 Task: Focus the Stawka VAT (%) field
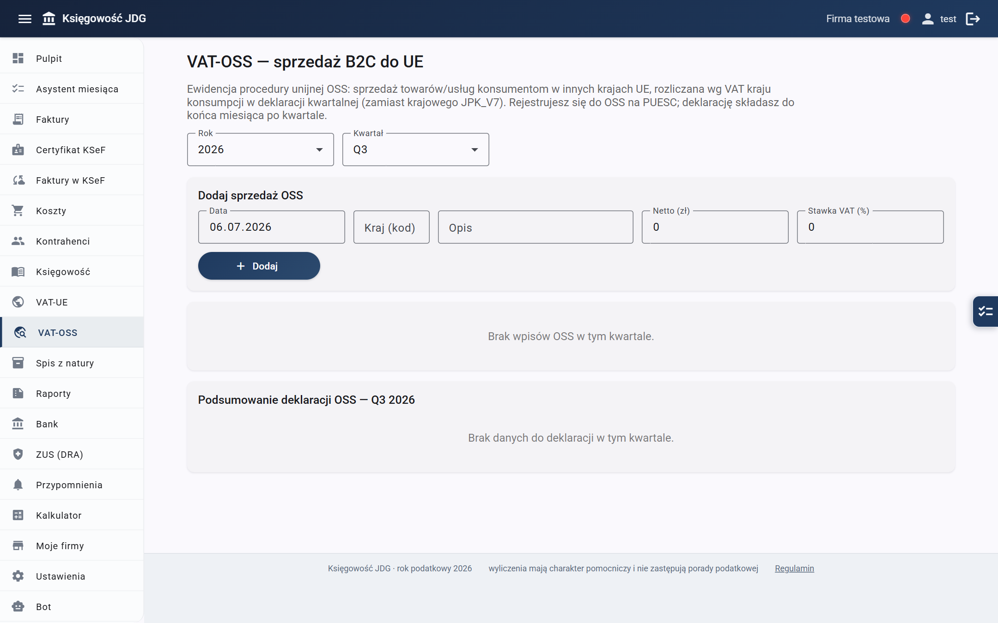(x=870, y=227)
